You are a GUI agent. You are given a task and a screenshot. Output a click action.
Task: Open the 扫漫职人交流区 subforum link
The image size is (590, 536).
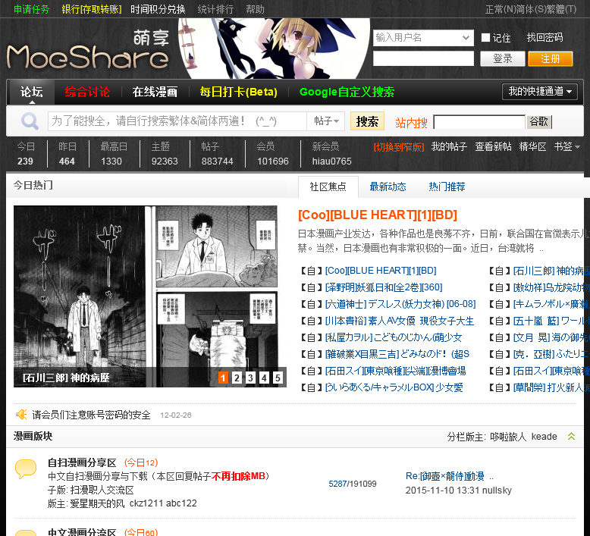(102, 490)
